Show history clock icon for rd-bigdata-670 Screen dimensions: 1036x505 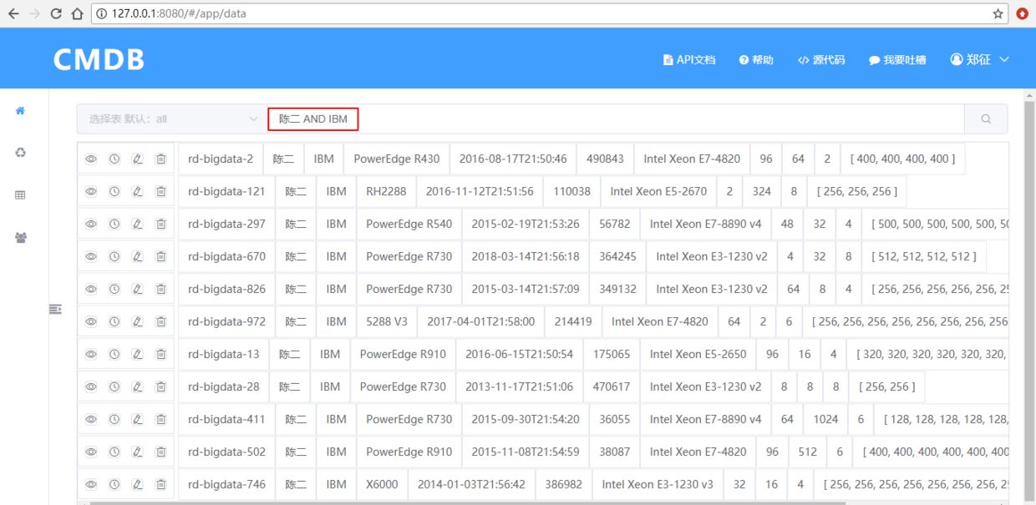pos(114,256)
